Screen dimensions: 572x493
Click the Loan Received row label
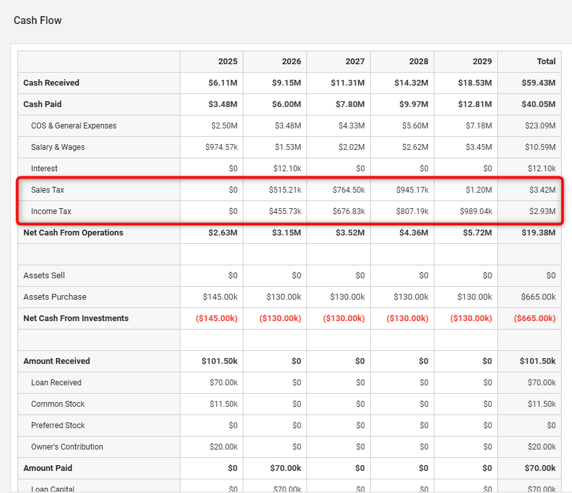click(56, 383)
